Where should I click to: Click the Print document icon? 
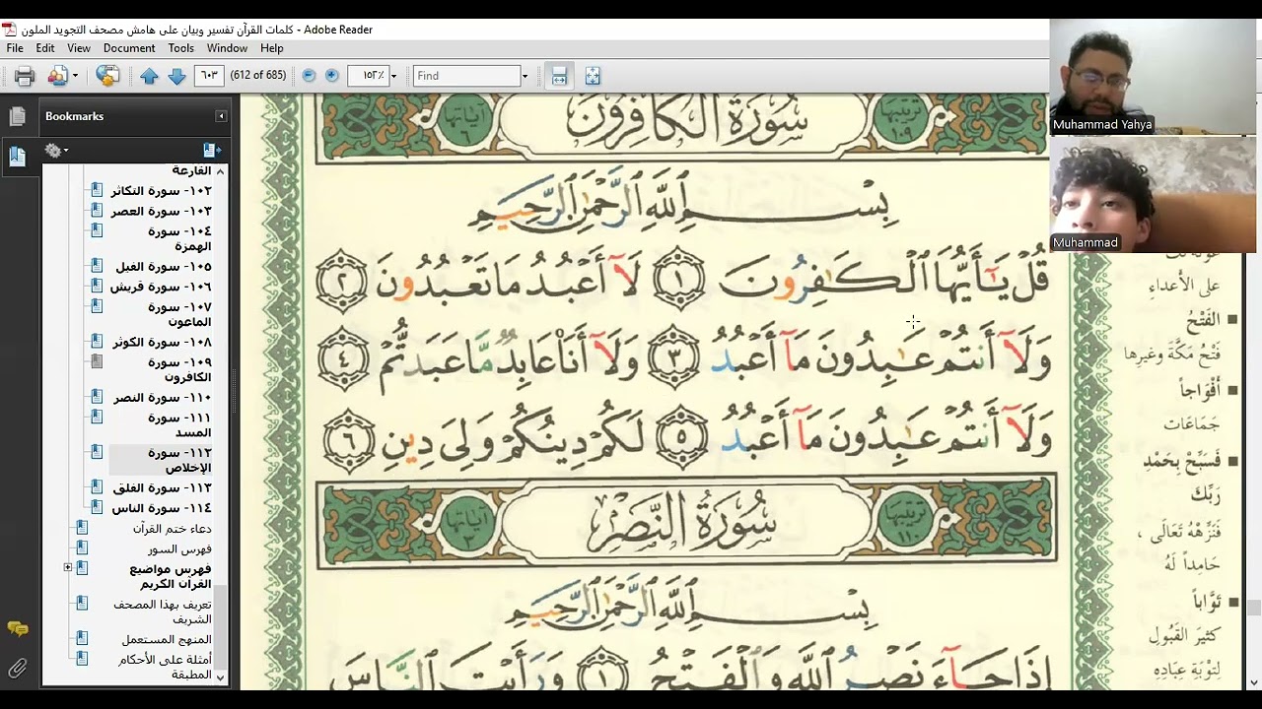pos(25,76)
